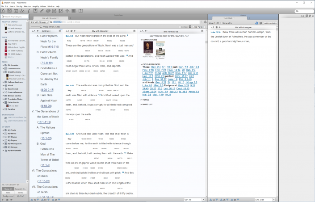Open the Display menu
Screen dimensions: 315x202
tap(19, 6)
